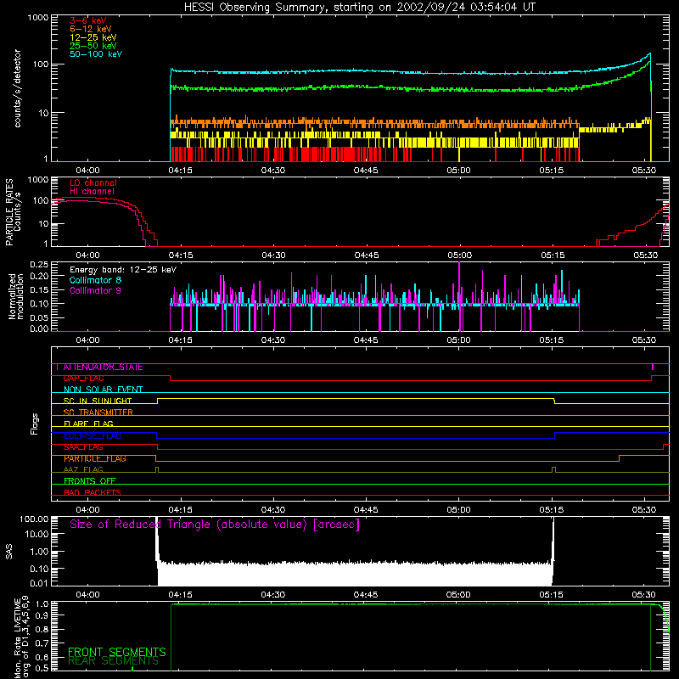Click the counts/s/detector axis label
Image resolution: width=679 pixels, height=679 pixels.
point(17,88)
